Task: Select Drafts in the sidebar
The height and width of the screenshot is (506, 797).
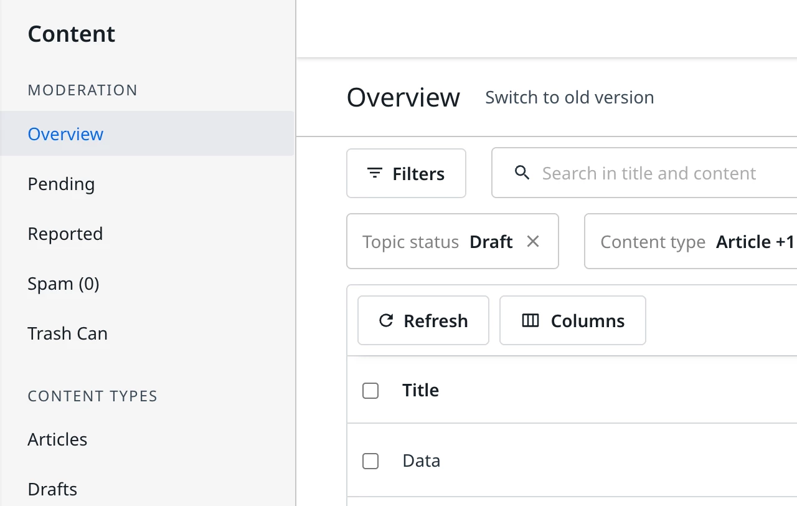Action: point(52,489)
